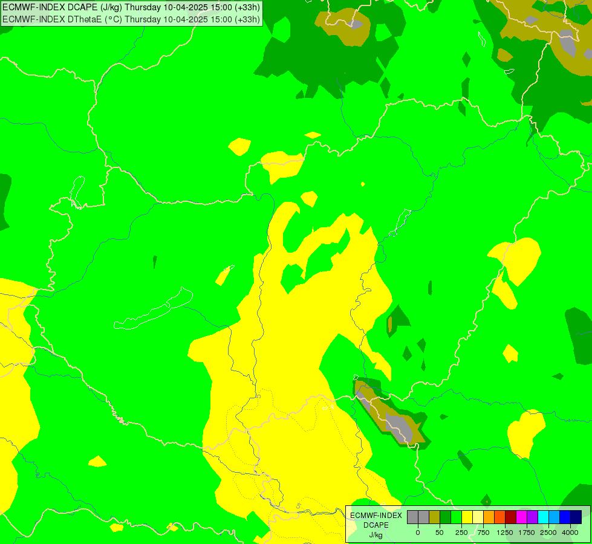Click the J/kg unit label in legend
Image resolution: width=592 pixels, height=544 pixels.
(376, 535)
